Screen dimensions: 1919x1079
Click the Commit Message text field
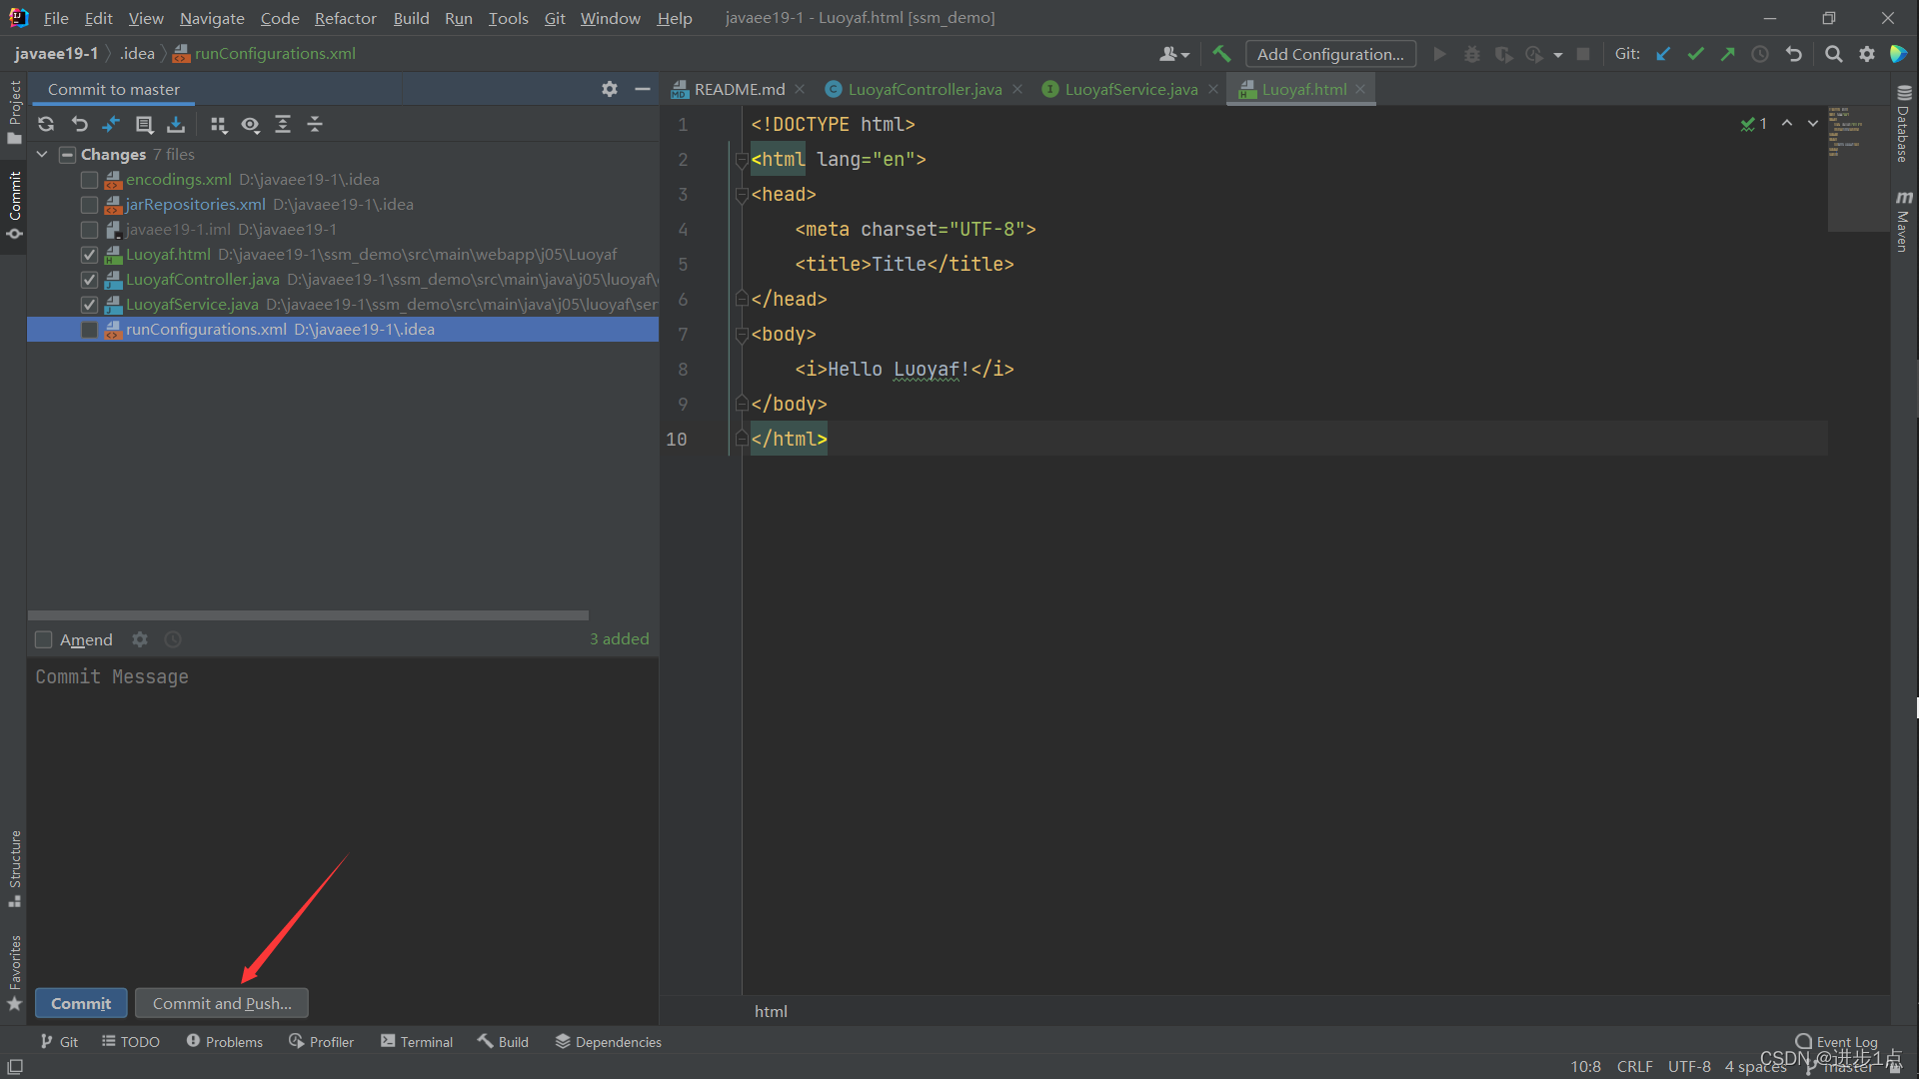click(x=343, y=819)
